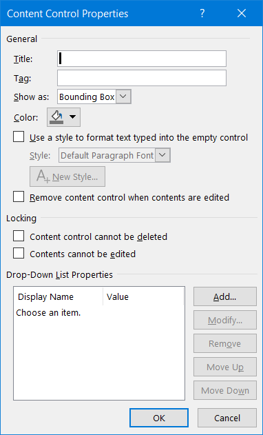Open the Style dropdown (Default Paragraph Font)
This screenshot has width=263, height=435.
click(x=114, y=155)
